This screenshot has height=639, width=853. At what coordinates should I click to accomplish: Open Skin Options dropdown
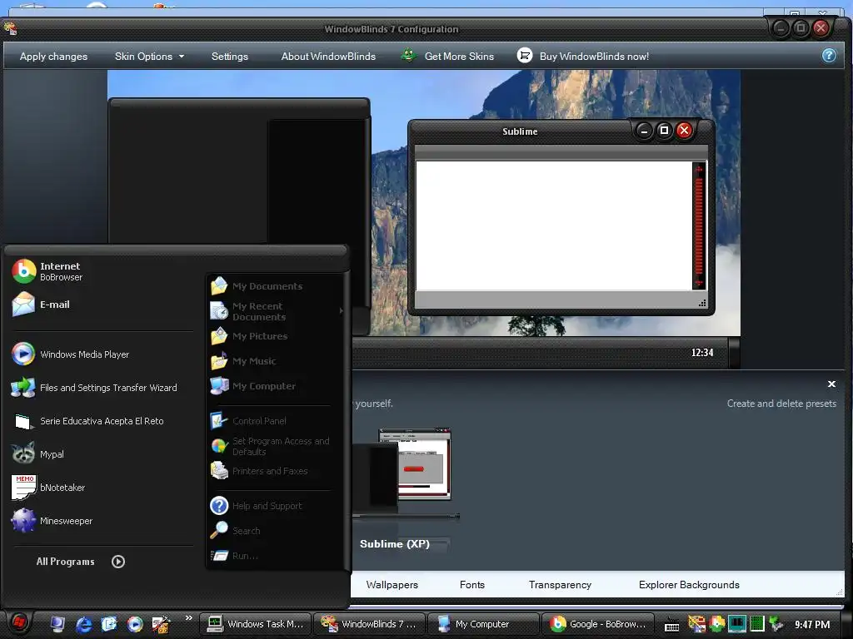pyautogui.click(x=150, y=57)
